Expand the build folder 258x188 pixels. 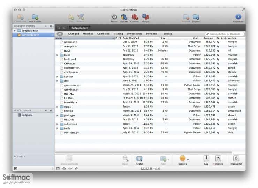(57, 55)
